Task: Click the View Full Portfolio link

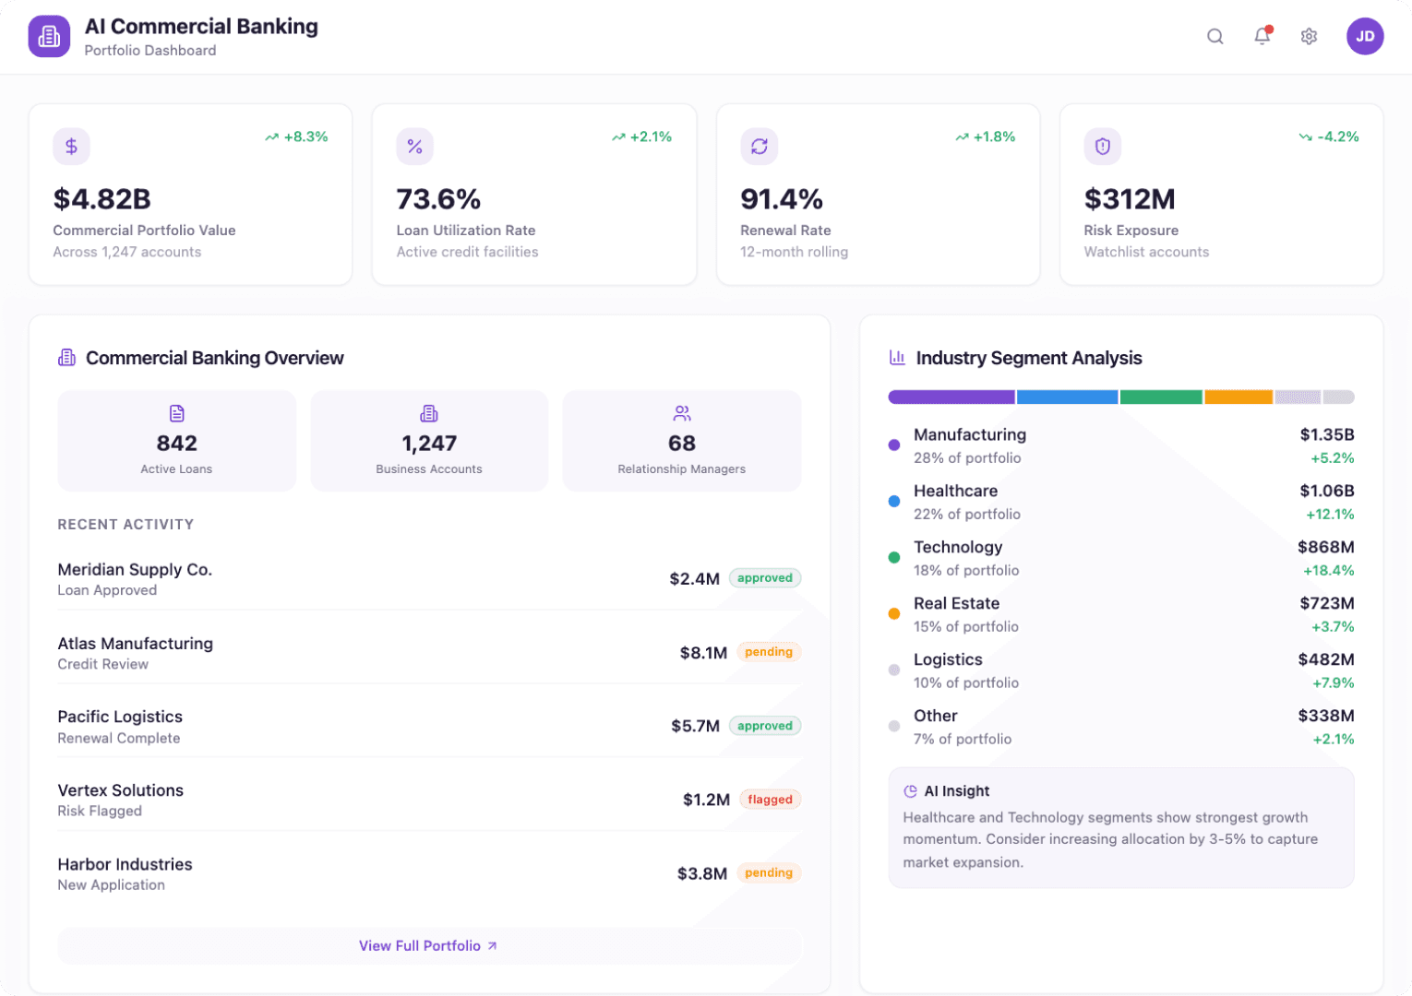Action: pyautogui.click(x=428, y=945)
